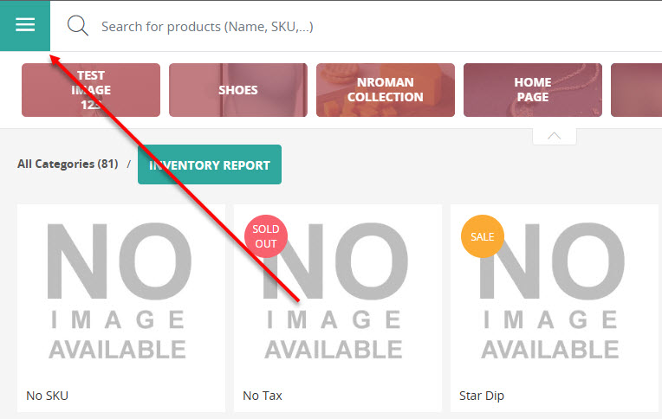Click the No SKU product name
This screenshot has height=419, width=662.
tap(48, 396)
